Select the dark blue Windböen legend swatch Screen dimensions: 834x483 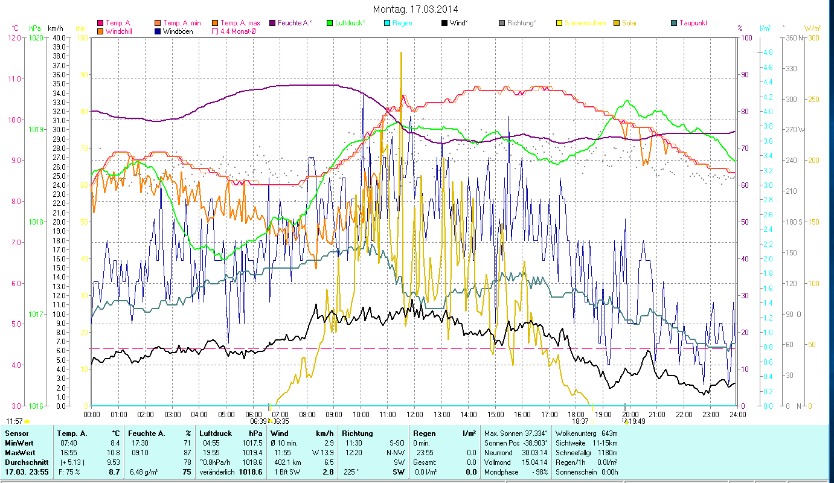pyautogui.click(x=158, y=31)
